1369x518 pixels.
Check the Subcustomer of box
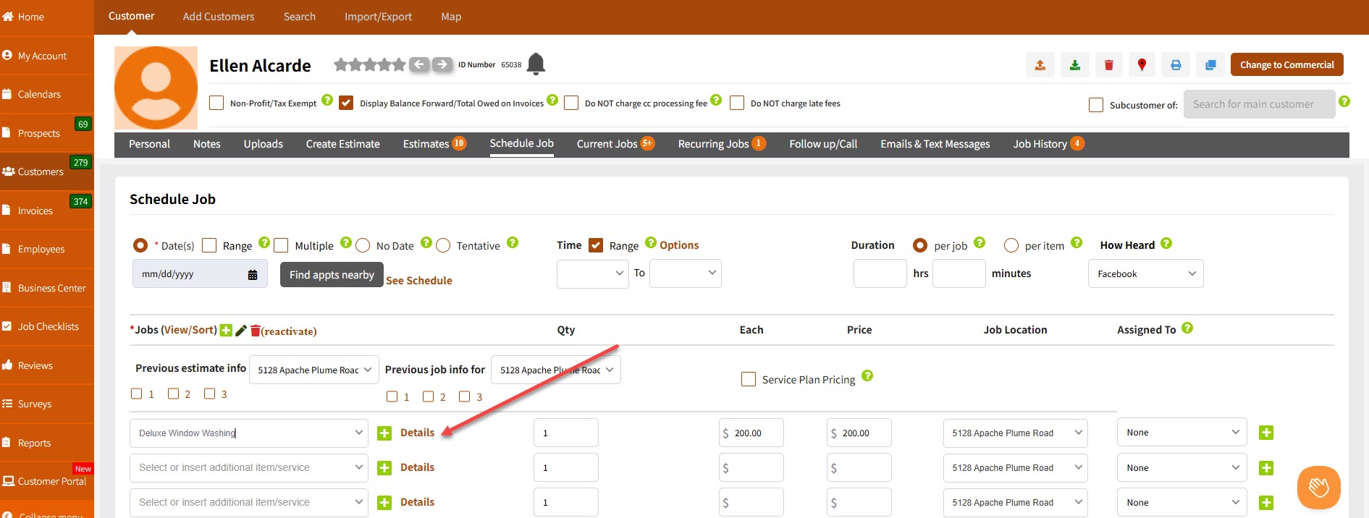1096,105
